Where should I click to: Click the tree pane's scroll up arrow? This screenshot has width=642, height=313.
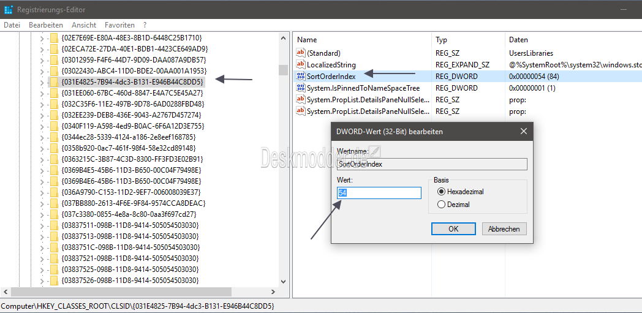(x=283, y=39)
